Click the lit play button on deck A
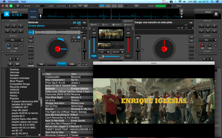222x138 pixels. tap(62, 64)
